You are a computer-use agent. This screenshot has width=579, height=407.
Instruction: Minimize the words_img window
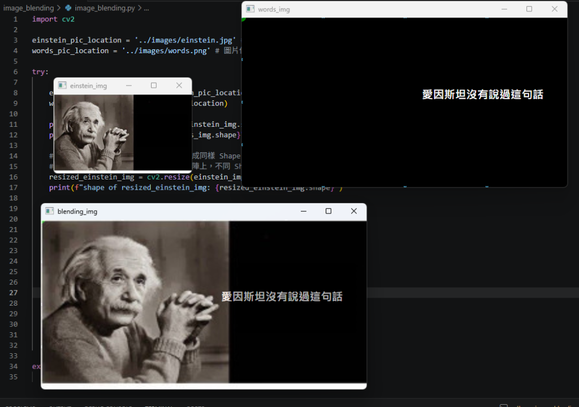tap(504, 9)
